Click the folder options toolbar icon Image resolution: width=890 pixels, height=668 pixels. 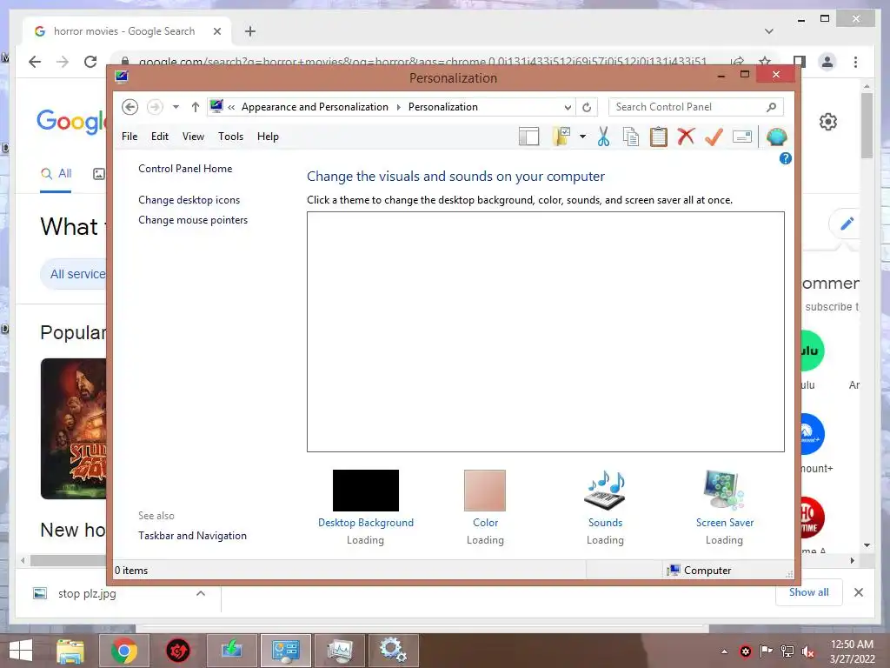point(561,137)
